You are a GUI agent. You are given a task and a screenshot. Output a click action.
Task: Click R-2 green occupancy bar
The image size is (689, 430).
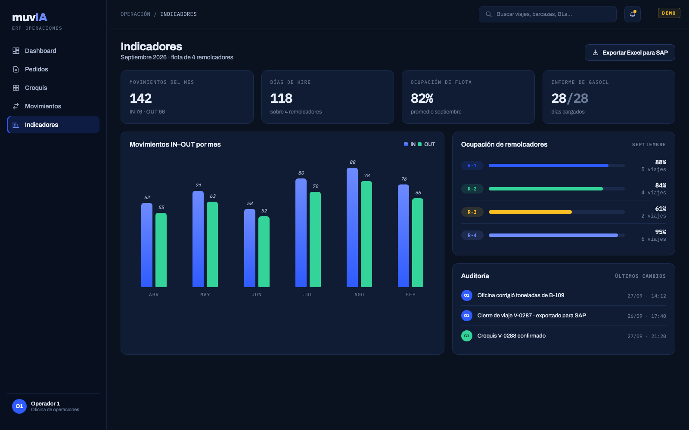(556, 189)
